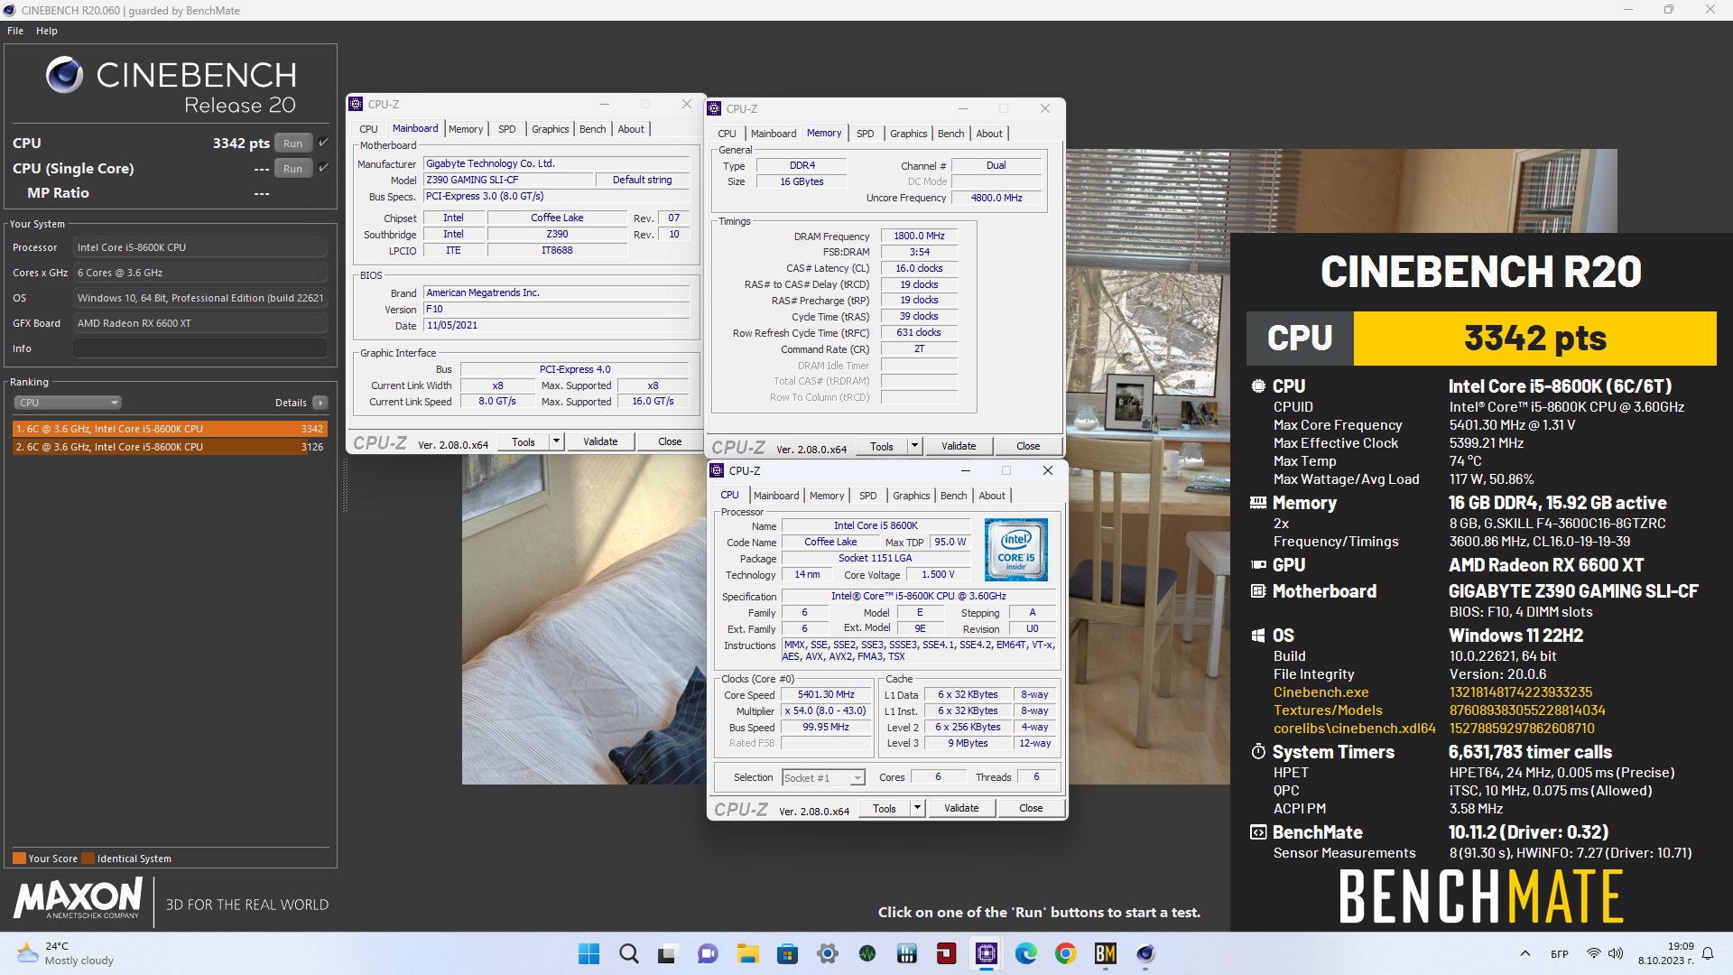This screenshot has height=975, width=1733.
Task: Click the bar-chart mixer app taskbar icon
Action: (907, 953)
